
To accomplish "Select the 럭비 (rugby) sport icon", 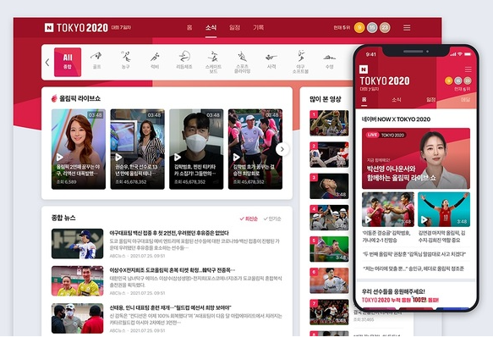I will (155, 61).
